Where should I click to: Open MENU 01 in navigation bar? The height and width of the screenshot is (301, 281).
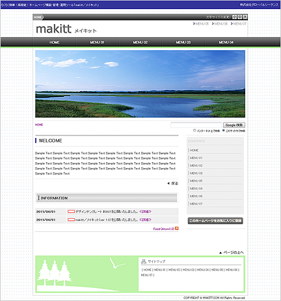[97, 42]
